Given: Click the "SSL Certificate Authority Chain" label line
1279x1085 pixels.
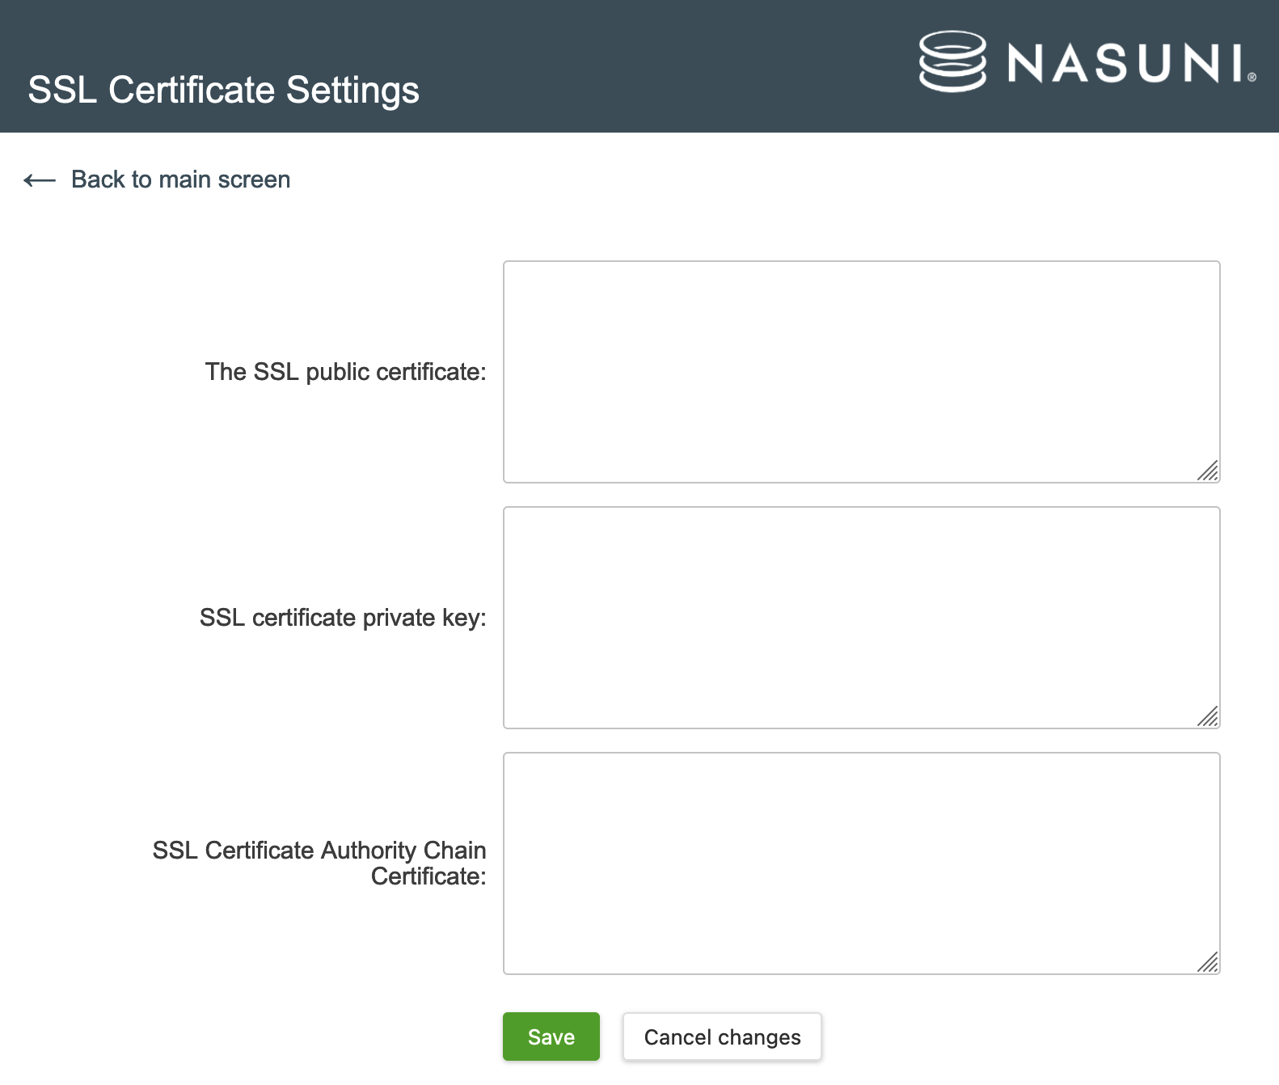Looking at the screenshot, I should pos(319,851).
